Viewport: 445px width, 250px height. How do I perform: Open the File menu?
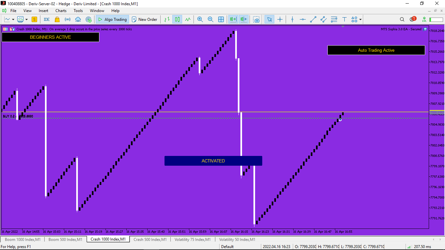pos(13,11)
